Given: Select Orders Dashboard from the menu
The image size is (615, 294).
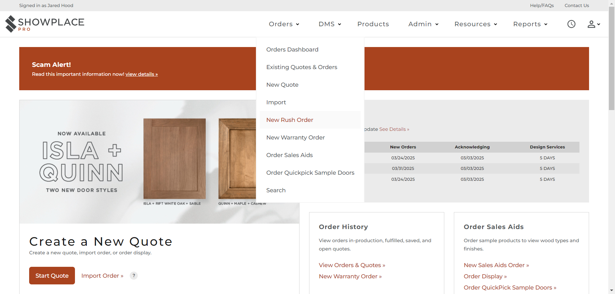Looking at the screenshot, I should [310, 49].
